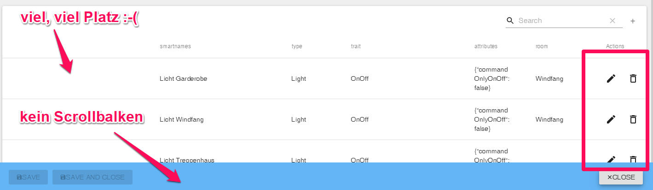
Task: Edit the Licht Garderobe row
Action: click(611, 78)
